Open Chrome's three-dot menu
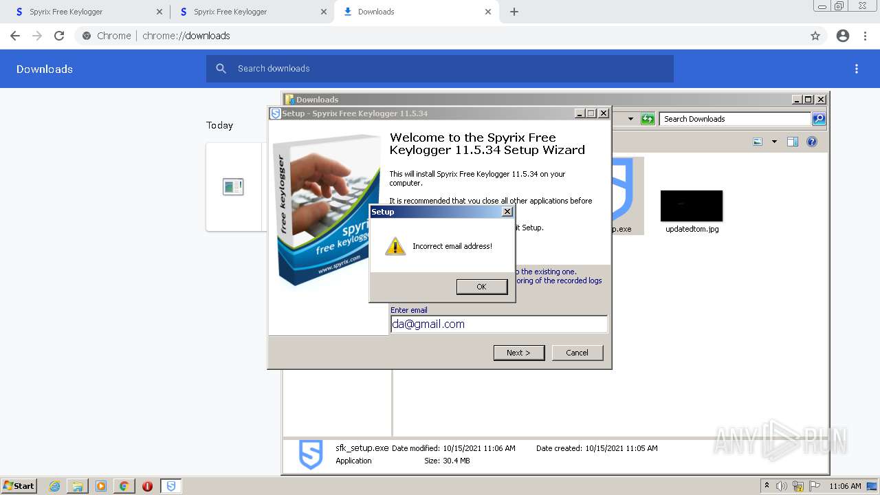The width and height of the screenshot is (880, 495). 866,36
